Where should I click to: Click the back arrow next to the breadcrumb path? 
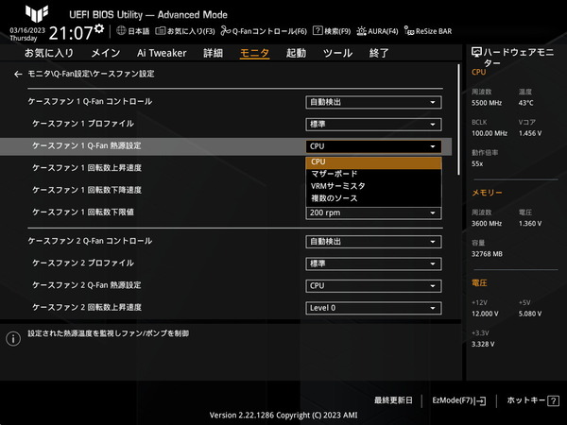click(18, 74)
